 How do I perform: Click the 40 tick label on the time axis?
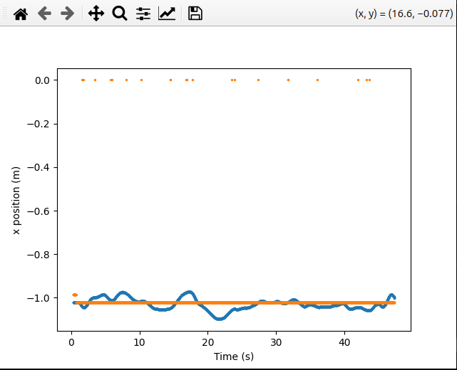tap(345, 340)
